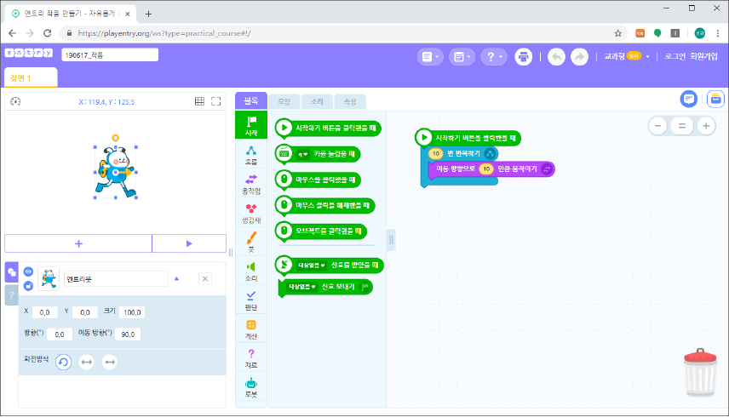The height and width of the screenshot is (417, 729).
Task: Toggle the stage coordinate grid icon
Action: click(199, 101)
